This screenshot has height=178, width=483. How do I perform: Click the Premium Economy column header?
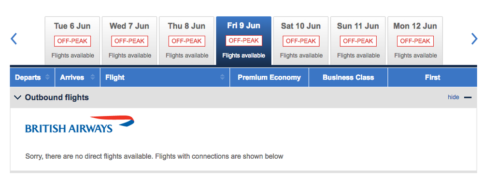click(269, 78)
